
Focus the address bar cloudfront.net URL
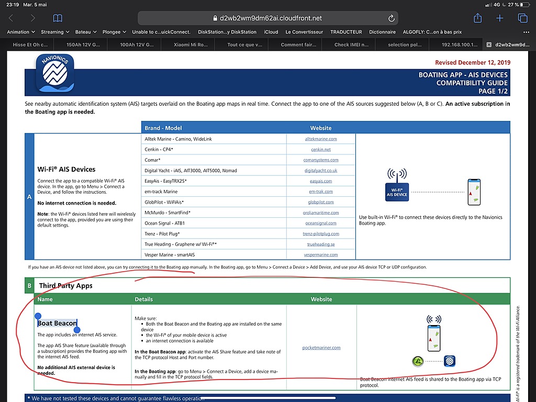(x=267, y=18)
